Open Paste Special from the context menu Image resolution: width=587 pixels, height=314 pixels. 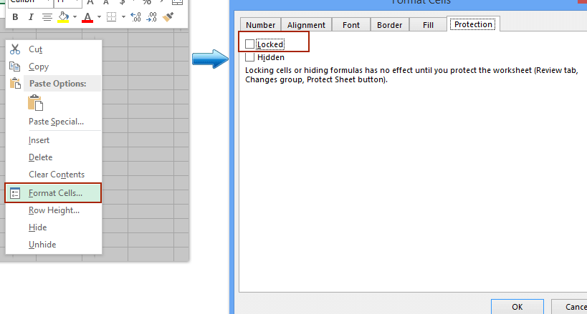click(56, 122)
